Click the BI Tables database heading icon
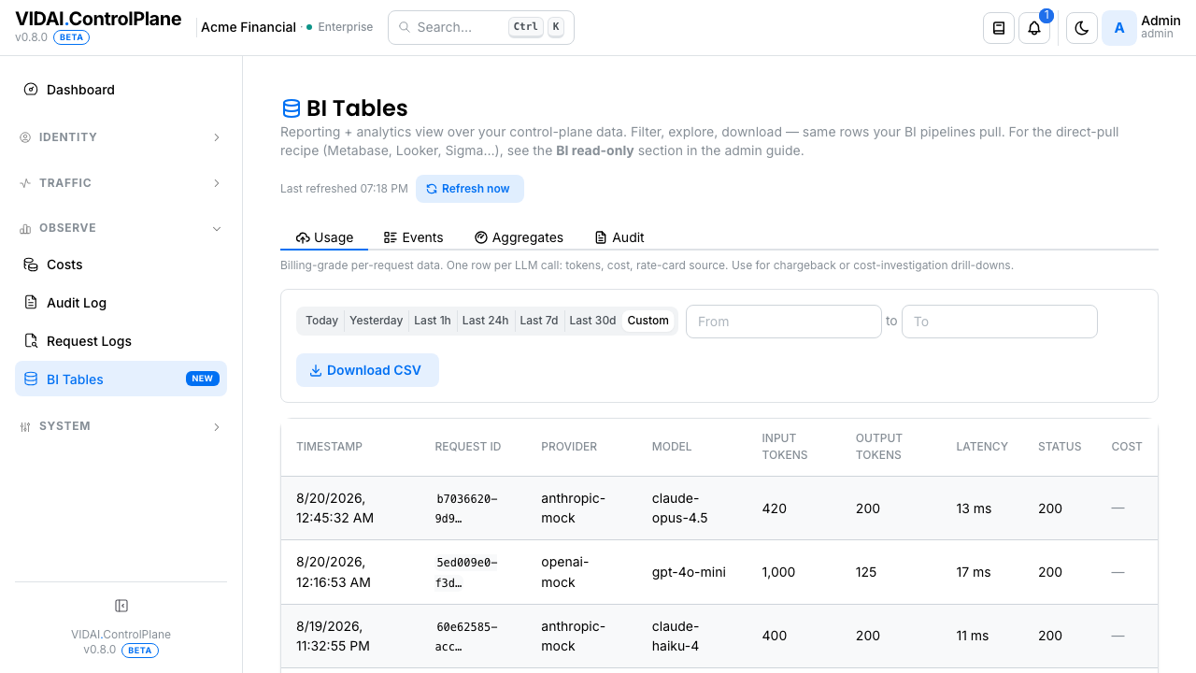 coord(292,108)
